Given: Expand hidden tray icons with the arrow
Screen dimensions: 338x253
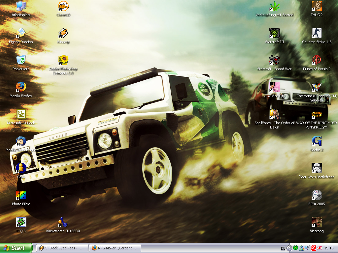Looking at the screenshot, I should [289, 248].
